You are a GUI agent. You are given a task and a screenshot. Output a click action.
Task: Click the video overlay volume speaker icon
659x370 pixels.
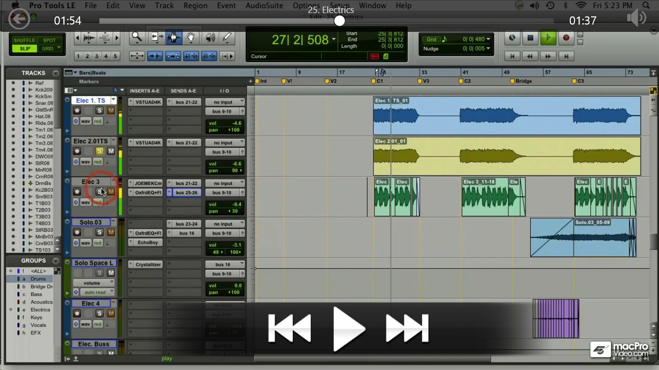[x=636, y=19]
